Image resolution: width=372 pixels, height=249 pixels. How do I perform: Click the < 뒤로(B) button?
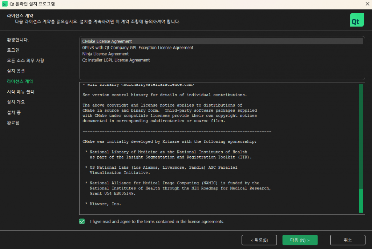(259, 240)
